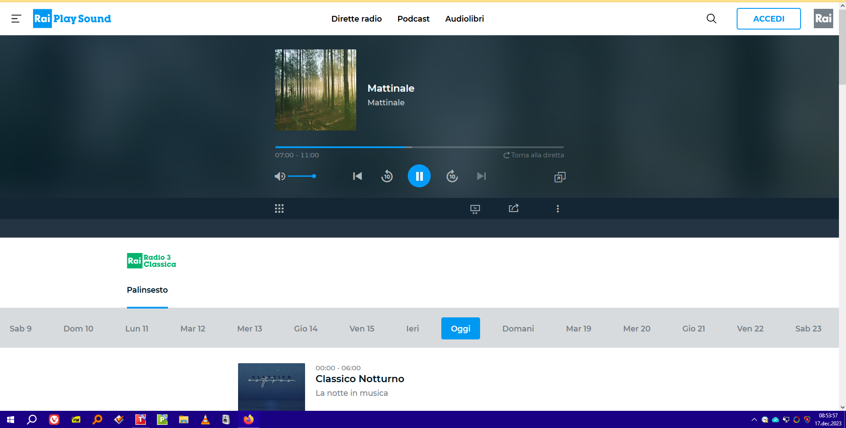Select Domani in the schedule
Screen dimensions: 846x428
518,328
